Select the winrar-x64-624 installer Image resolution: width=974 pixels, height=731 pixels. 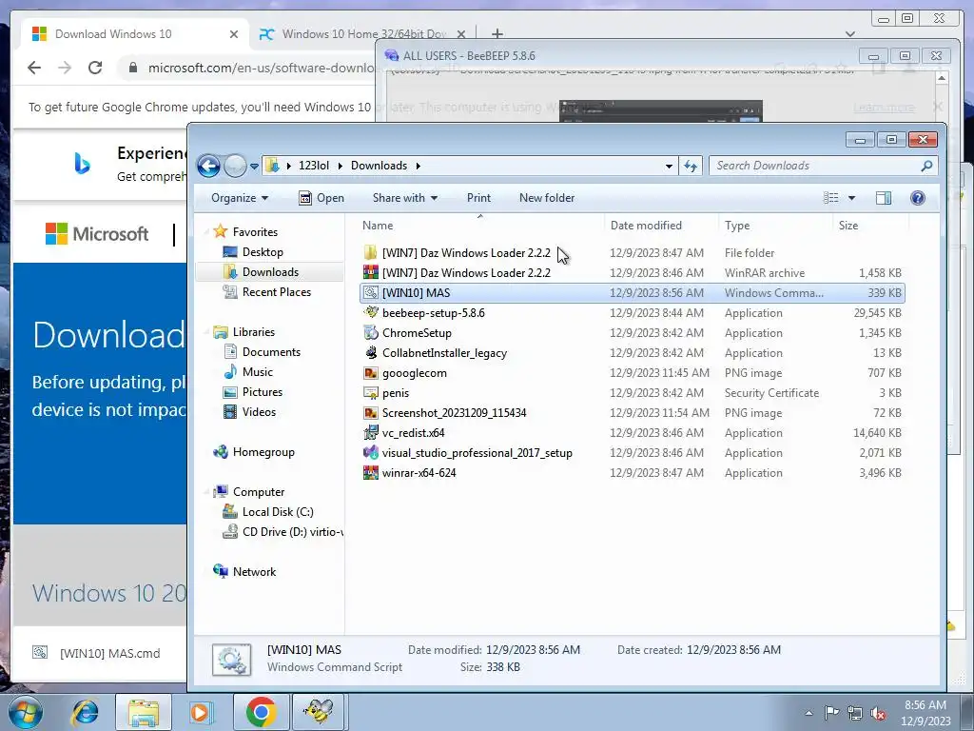pos(633,472)
